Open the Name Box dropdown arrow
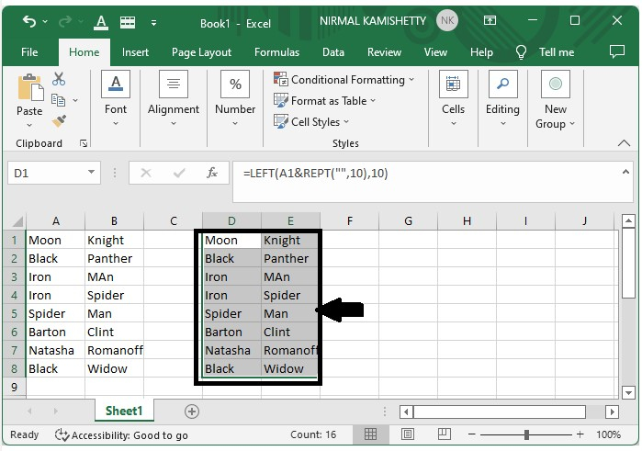This screenshot has width=642, height=451. [92, 173]
